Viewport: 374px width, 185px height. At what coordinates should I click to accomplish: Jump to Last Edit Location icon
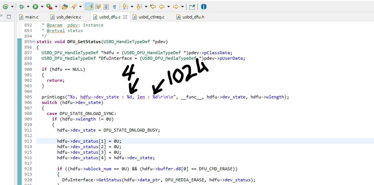pyautogui.click(x=153, y=7)
